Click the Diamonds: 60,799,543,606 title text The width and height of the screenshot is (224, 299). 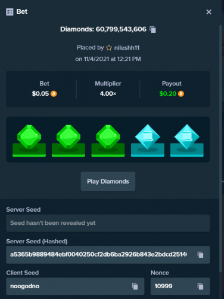pyautogui.click(x=103, y=29)
